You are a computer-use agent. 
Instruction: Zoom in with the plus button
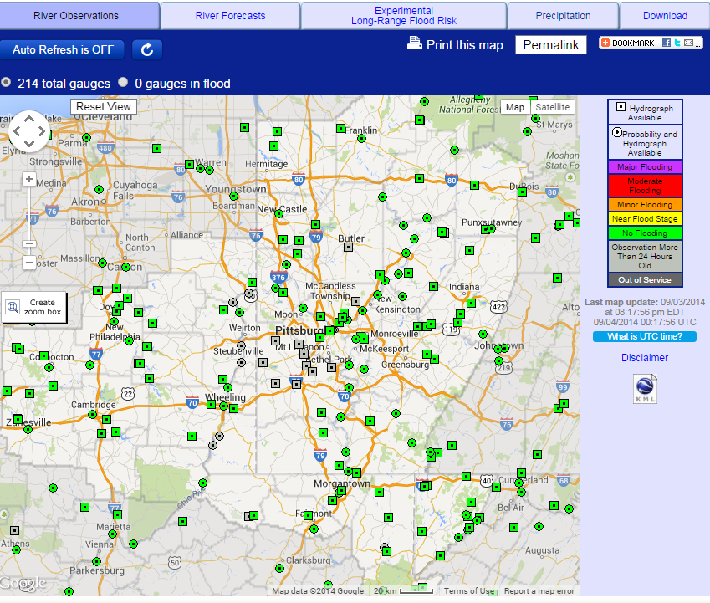click(29, 179)
